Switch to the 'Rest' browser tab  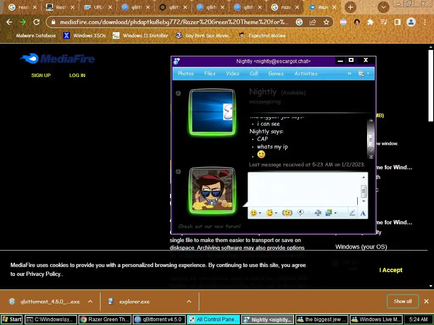click(60, 7)
